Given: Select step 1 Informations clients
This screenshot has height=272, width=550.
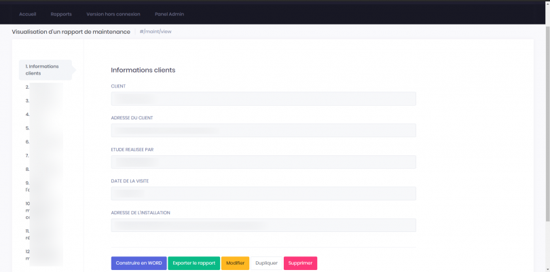Looking at the screenshot, I should (x=43, y=70).
